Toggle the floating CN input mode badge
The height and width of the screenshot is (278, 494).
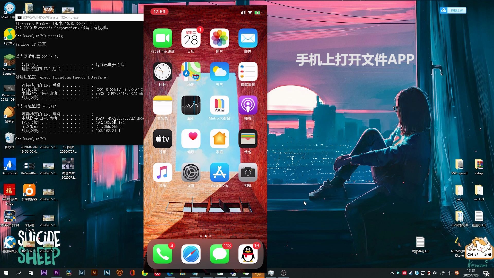point(471,254)
